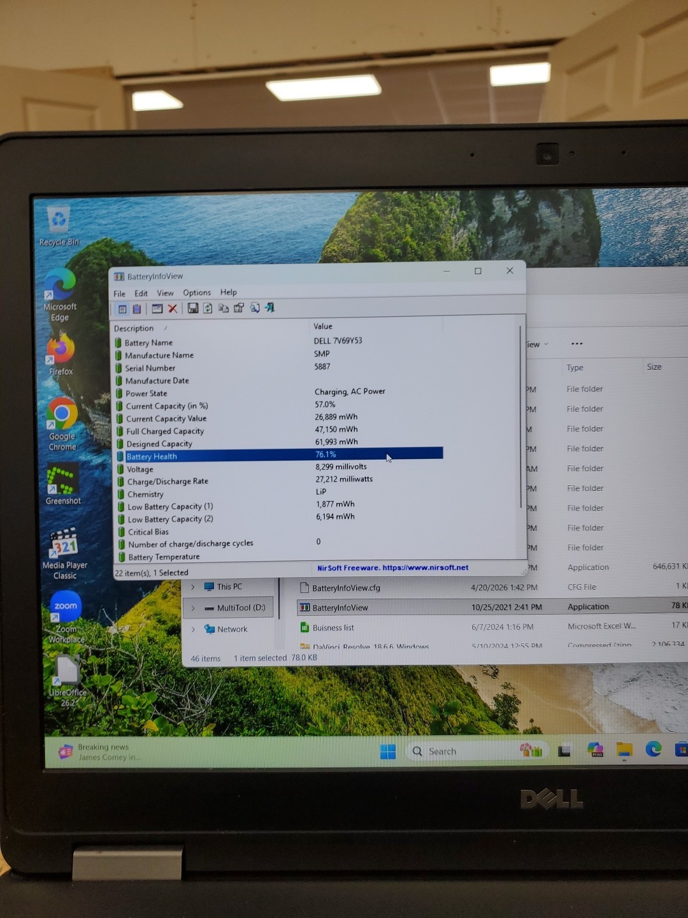
Task: Open the Options menu in BatteryInfoView
Action: [197, 293]
